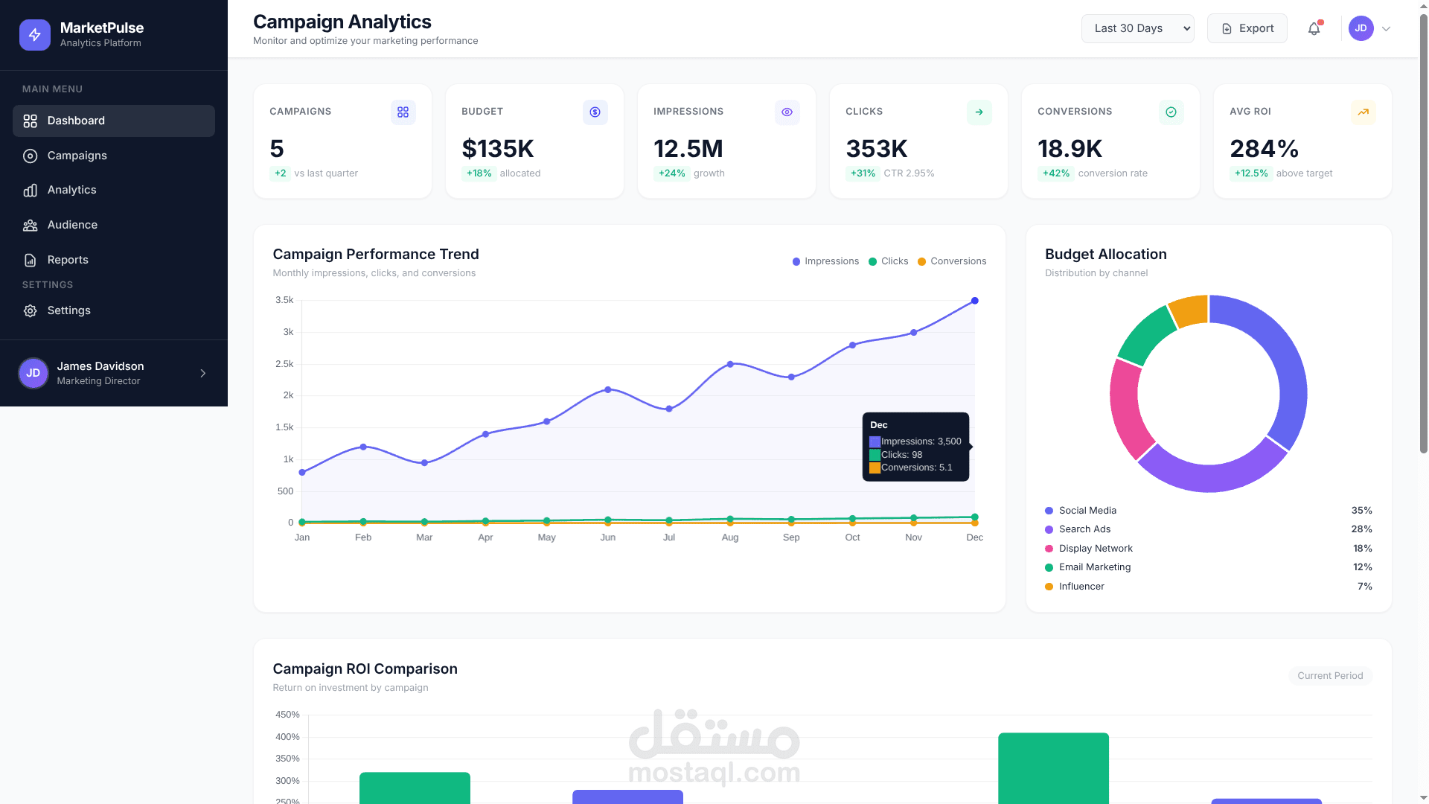The height and width of the screenshot is (804, 1429).
Task: Click the Budget card dollar icon
Action: click(595, 112)
